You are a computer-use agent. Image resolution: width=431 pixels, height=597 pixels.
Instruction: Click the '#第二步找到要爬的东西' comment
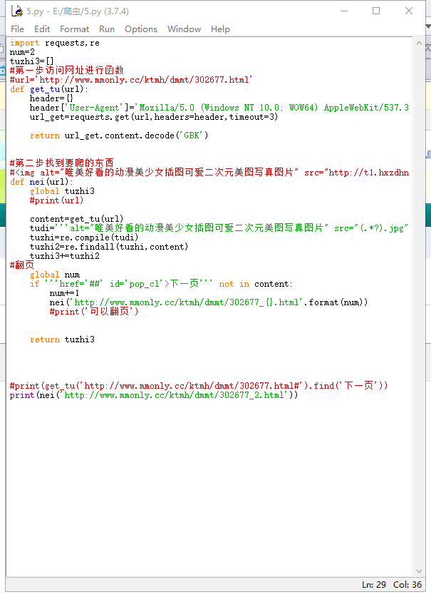pyautogui.click(x=62, y=163)
